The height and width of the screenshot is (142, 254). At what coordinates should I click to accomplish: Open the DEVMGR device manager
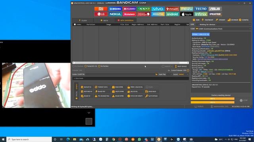233,20
